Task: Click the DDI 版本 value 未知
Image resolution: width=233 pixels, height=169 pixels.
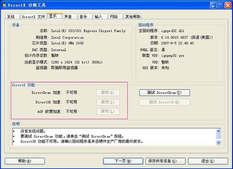Action: 165,68
